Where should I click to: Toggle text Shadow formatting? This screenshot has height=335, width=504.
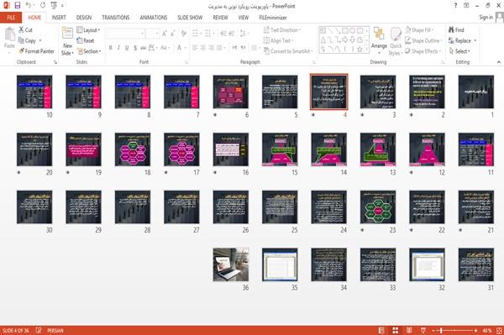(135, 48)
